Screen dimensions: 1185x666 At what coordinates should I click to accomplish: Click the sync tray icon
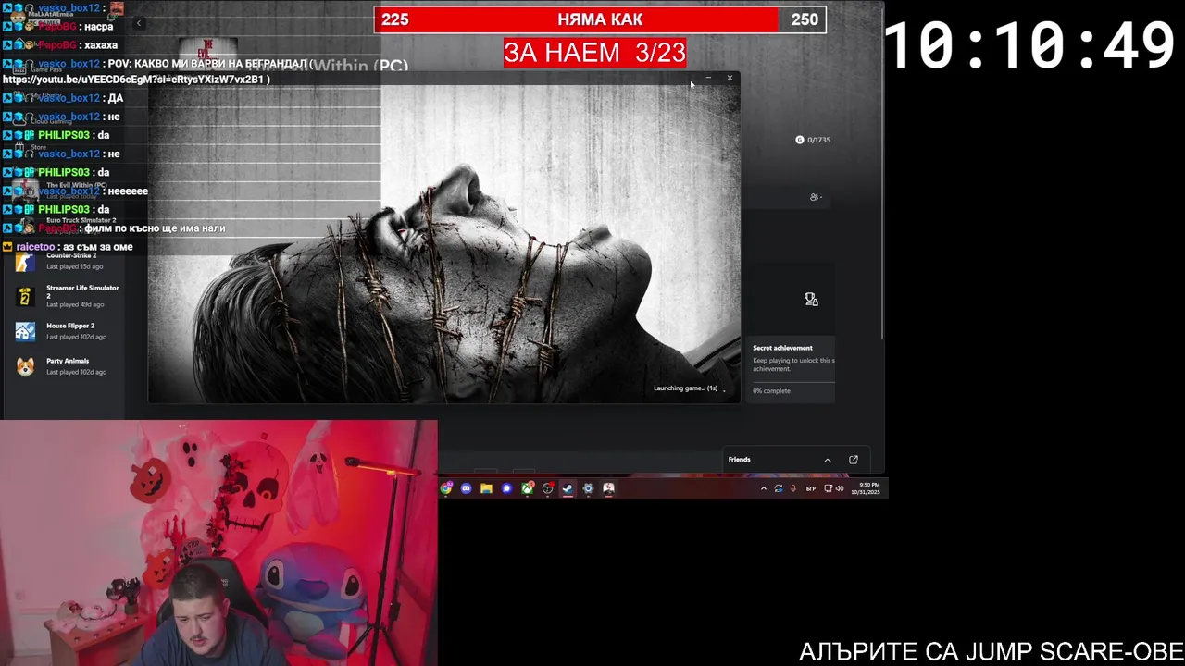tap(779, 488)
